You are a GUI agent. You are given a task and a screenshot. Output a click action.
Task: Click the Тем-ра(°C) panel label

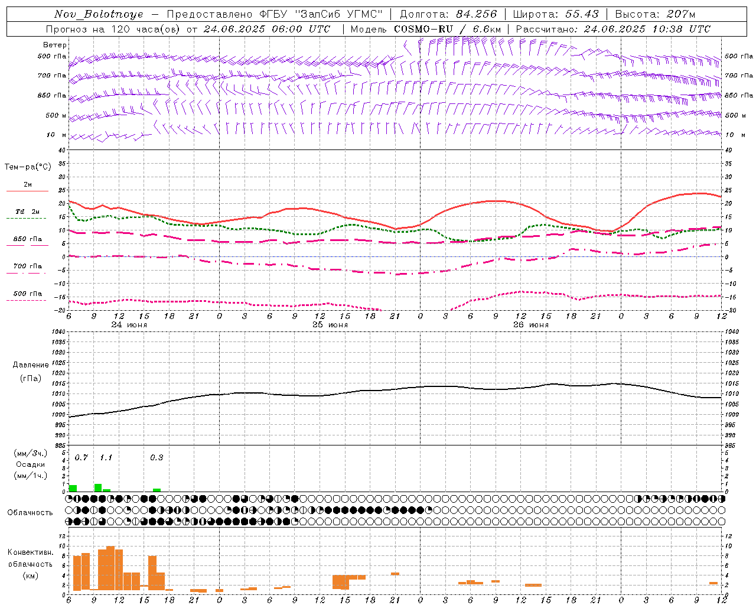click(x=28, y=167)
